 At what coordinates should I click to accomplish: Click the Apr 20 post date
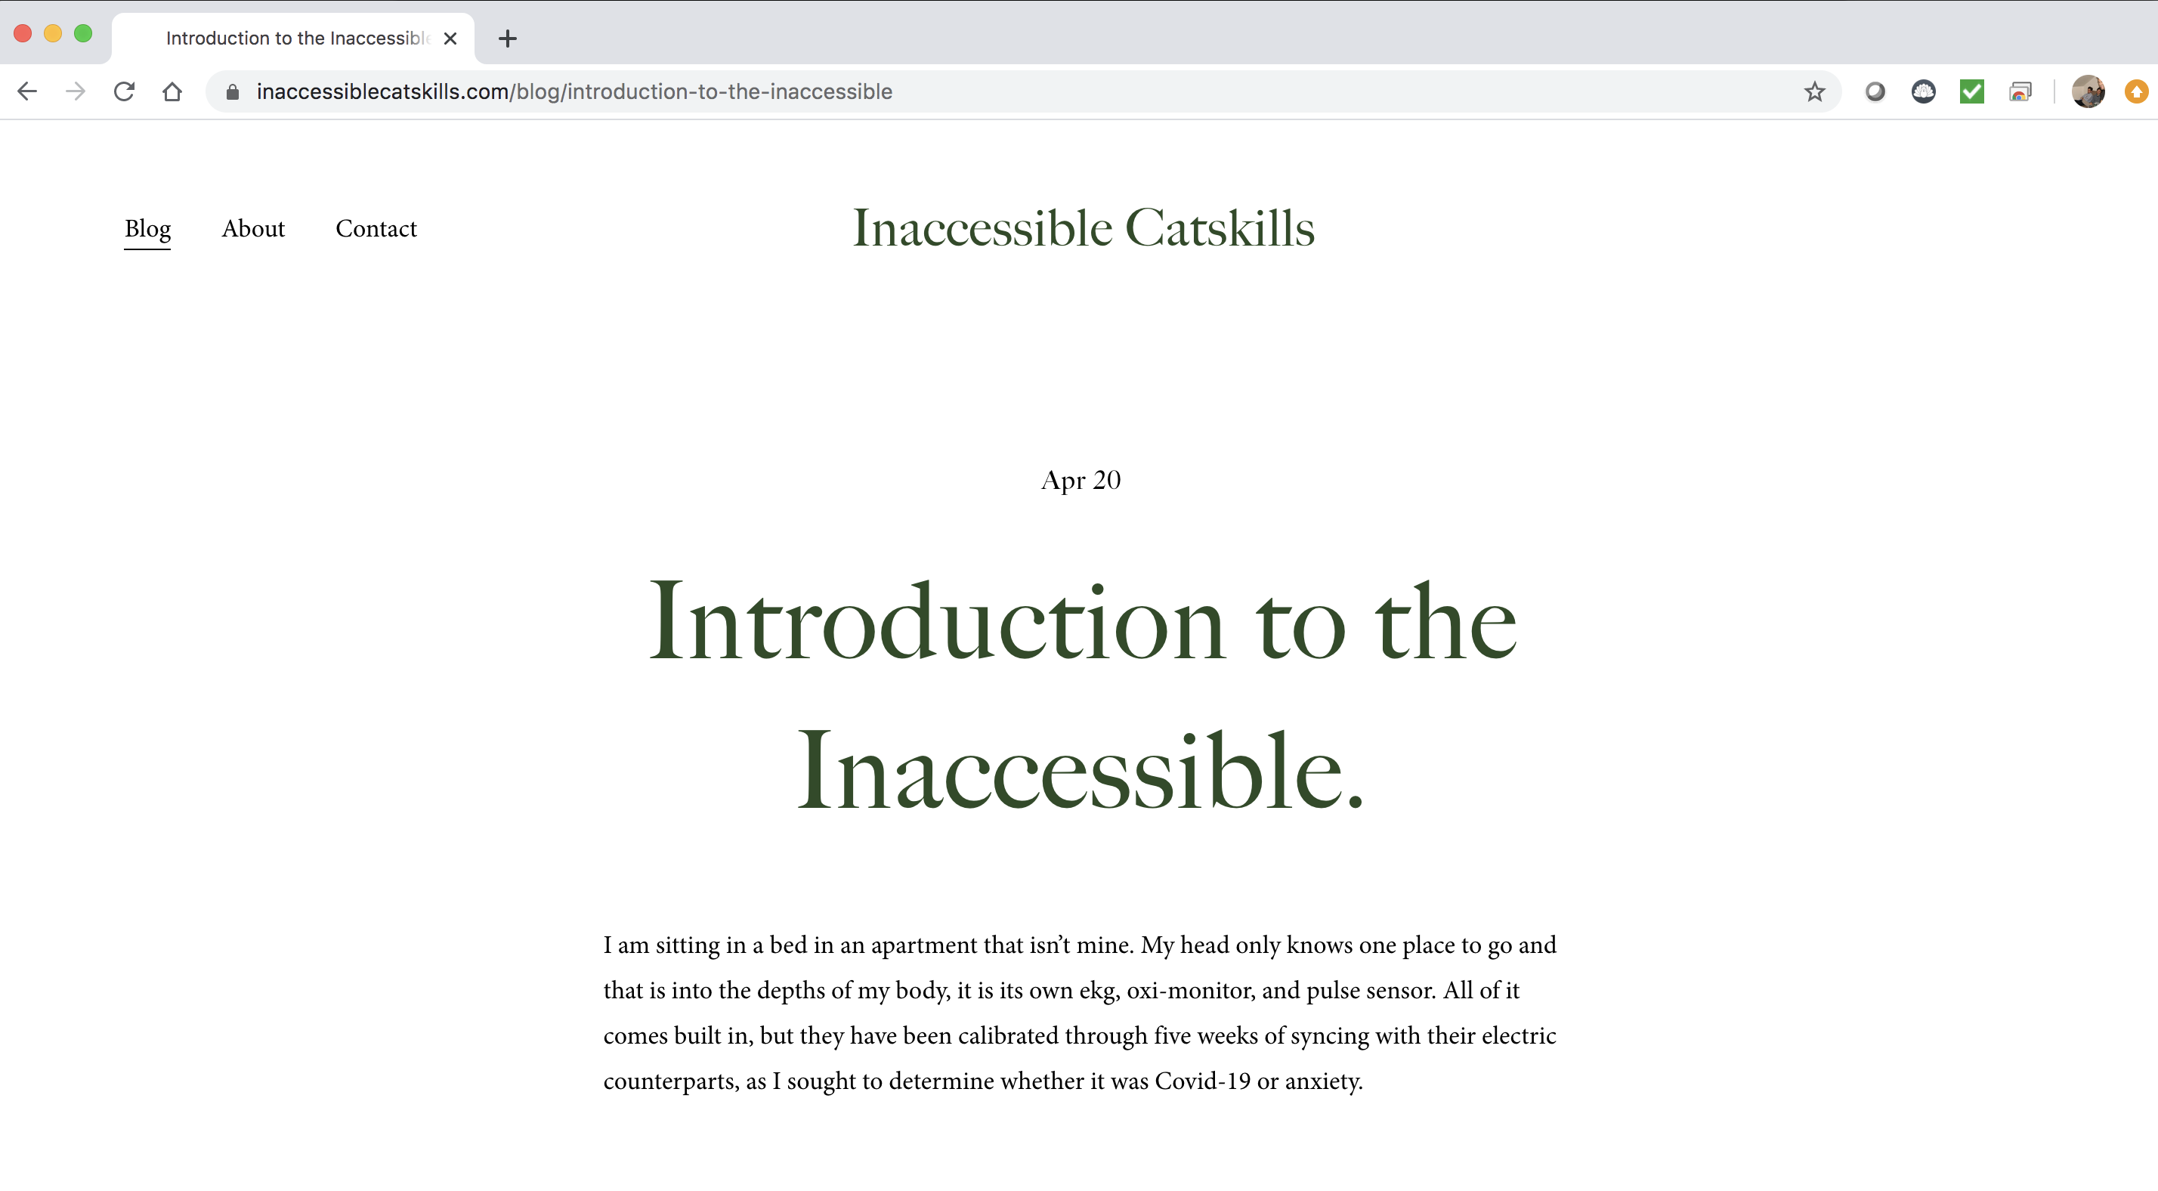coord(1081,479)
